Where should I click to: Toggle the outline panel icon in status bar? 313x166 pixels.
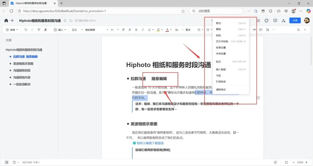tap(7, 162)
